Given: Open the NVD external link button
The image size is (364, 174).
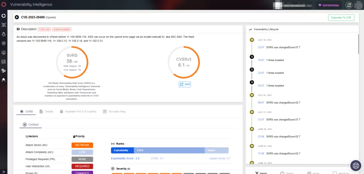Looking at the screenshot, I should tap(185, 84).
